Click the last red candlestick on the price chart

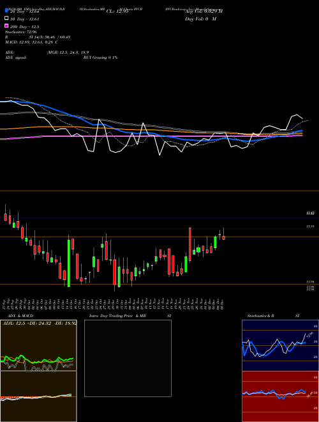click(224, 238)
